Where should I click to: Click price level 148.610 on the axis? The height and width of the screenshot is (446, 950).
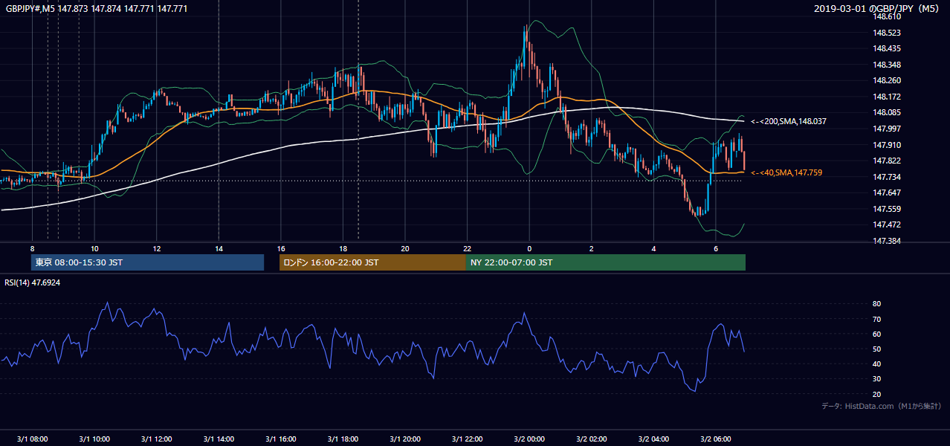click(887, 16)
